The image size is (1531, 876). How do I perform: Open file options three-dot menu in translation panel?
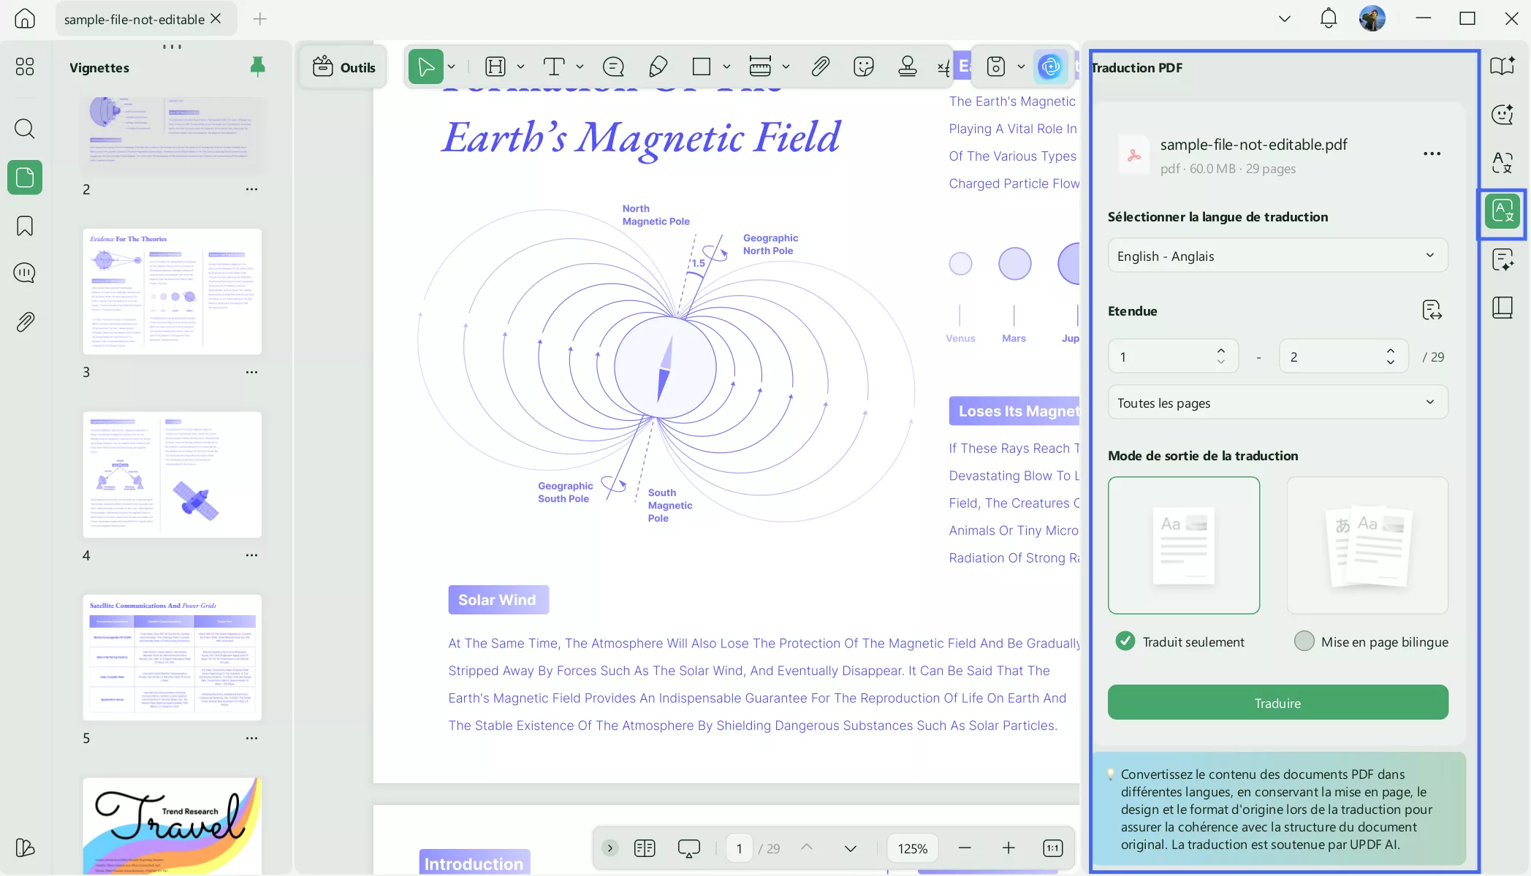point(1432,154)
